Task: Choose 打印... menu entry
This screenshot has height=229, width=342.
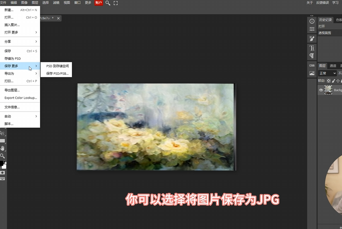Action: coord(20,81)
